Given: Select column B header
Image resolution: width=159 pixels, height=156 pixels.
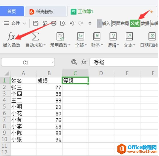Looking at the screenshot, I should point(49,73).
